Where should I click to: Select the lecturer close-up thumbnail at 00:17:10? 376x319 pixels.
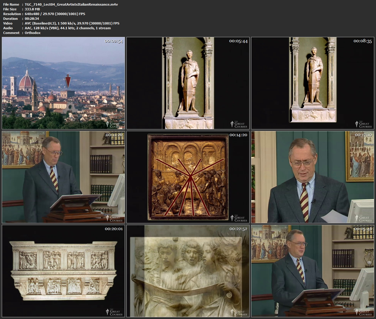coord(312,177)
